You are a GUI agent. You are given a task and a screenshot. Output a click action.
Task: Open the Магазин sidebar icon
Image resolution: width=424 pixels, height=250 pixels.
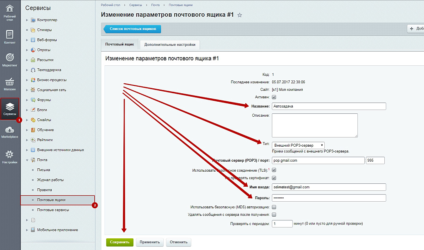pos(9,82)
